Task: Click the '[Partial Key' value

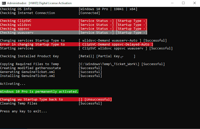Action: [x=108, y=56]
